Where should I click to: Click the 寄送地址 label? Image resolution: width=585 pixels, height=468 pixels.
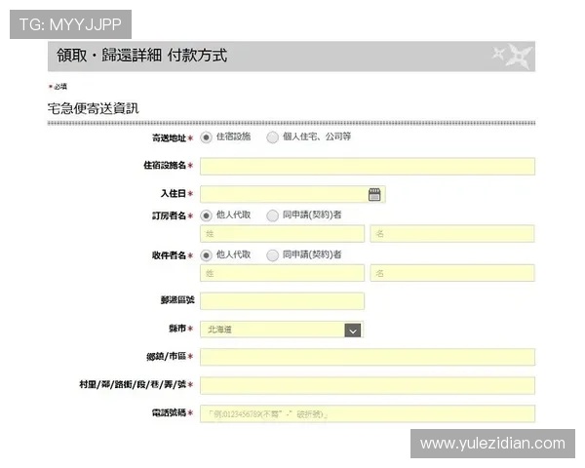(x=169, y=138)
